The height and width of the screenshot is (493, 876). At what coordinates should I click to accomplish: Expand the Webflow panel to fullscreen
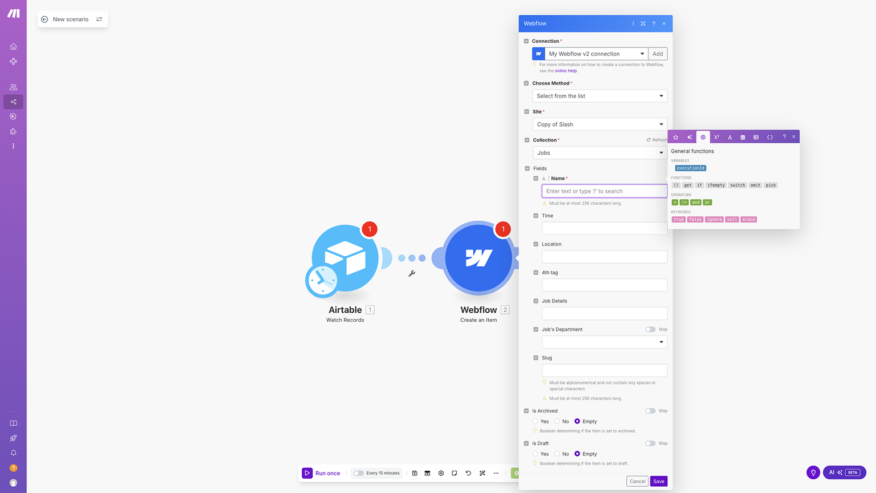click(x=643, y=23)
